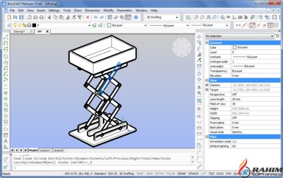This screenshot has height=178, width=283.
Task: Expand the Target property row
Action: [x=207, y=90]
